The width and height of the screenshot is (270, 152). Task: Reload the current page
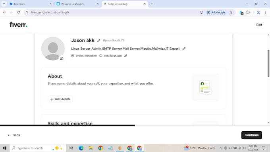pos(19,12)
